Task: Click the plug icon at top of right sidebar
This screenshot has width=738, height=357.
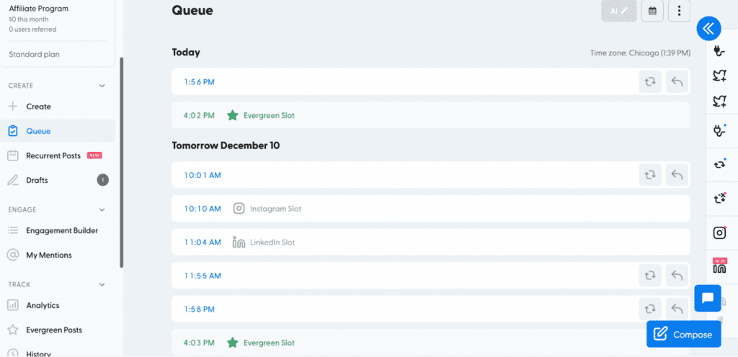Action: coord(719,50)
